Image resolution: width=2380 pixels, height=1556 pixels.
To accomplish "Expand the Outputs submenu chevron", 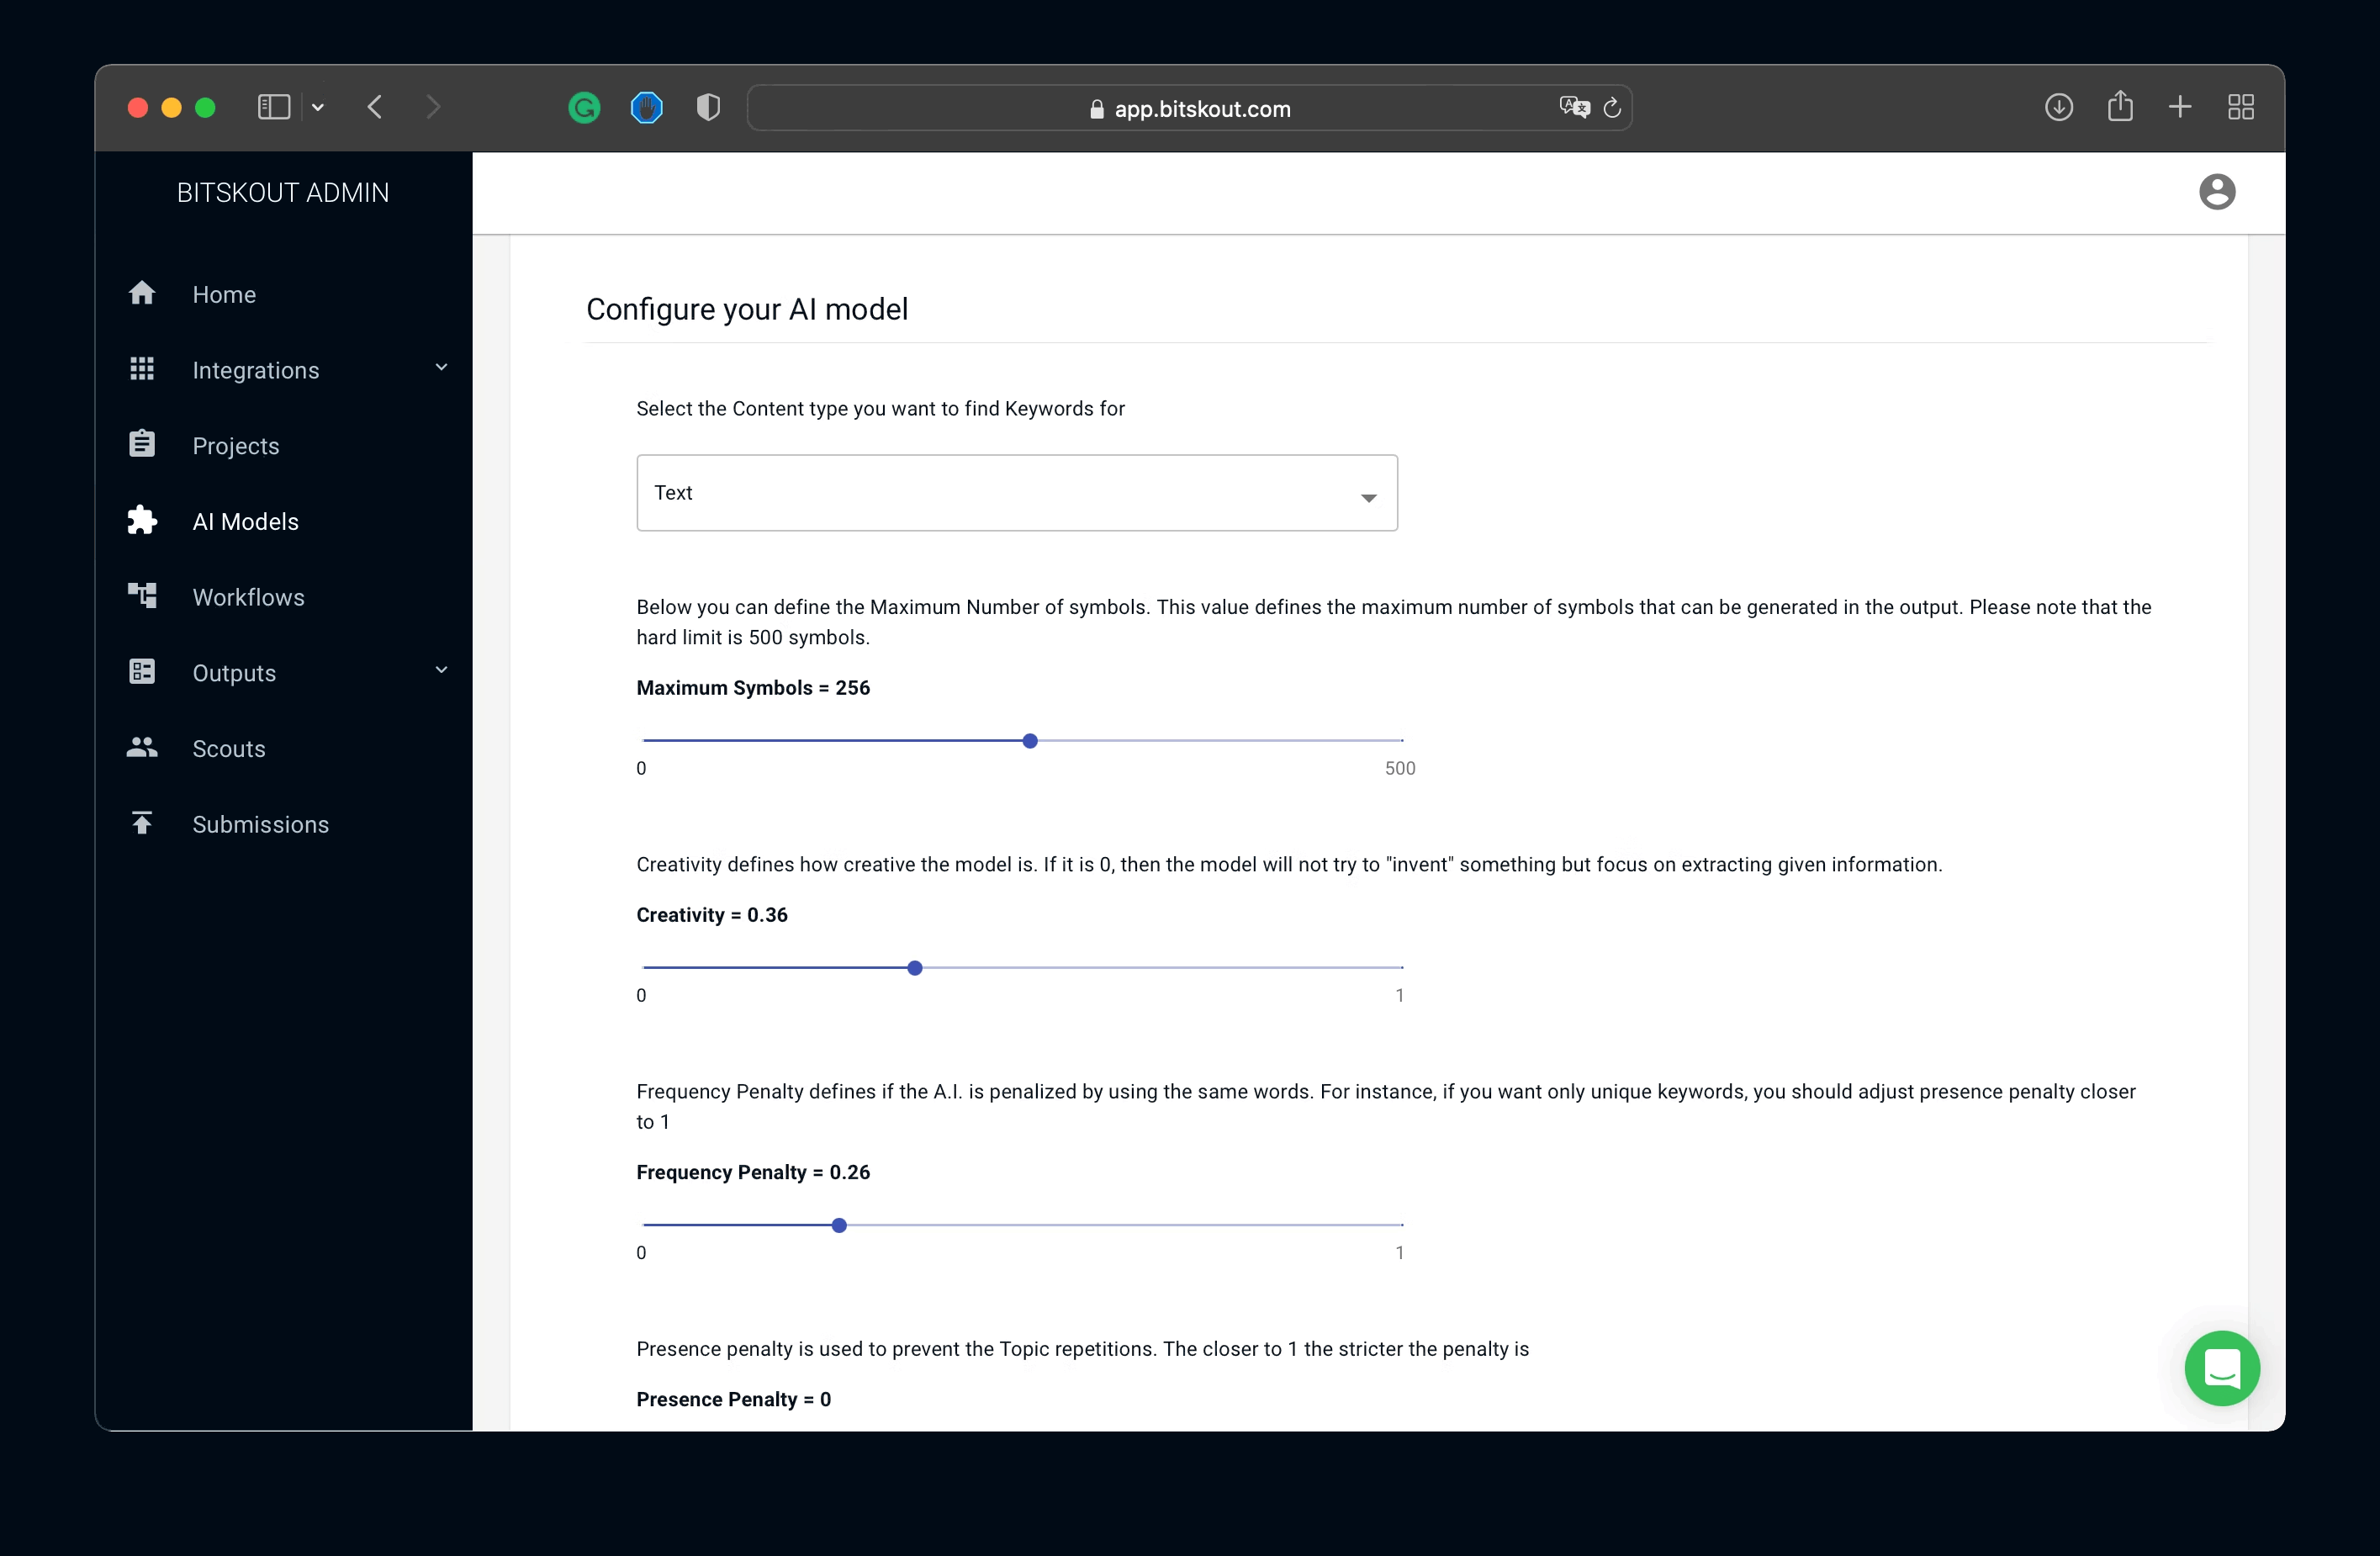I will [x=441, y=670].
